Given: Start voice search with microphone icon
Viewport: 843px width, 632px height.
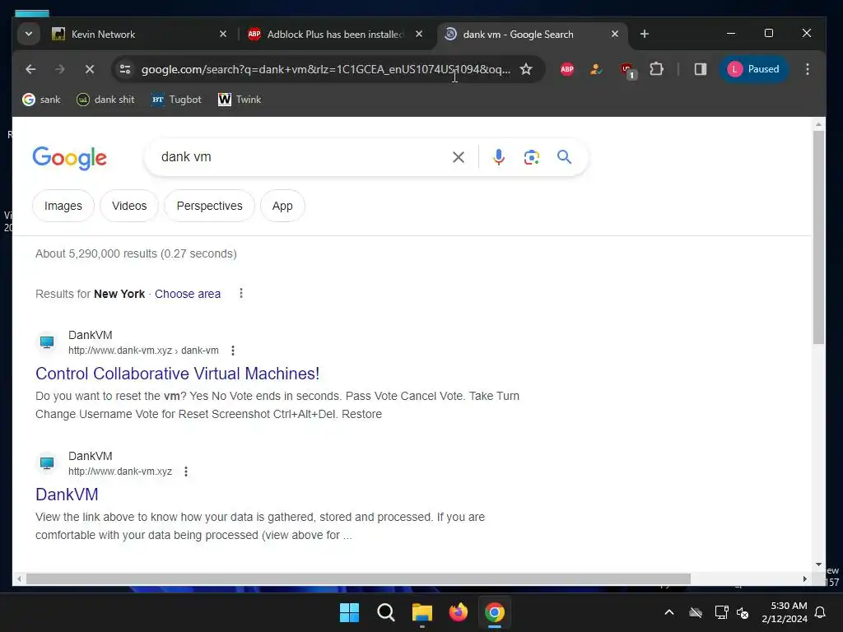Looking at the screenshot, I should (x=498, y=157).
